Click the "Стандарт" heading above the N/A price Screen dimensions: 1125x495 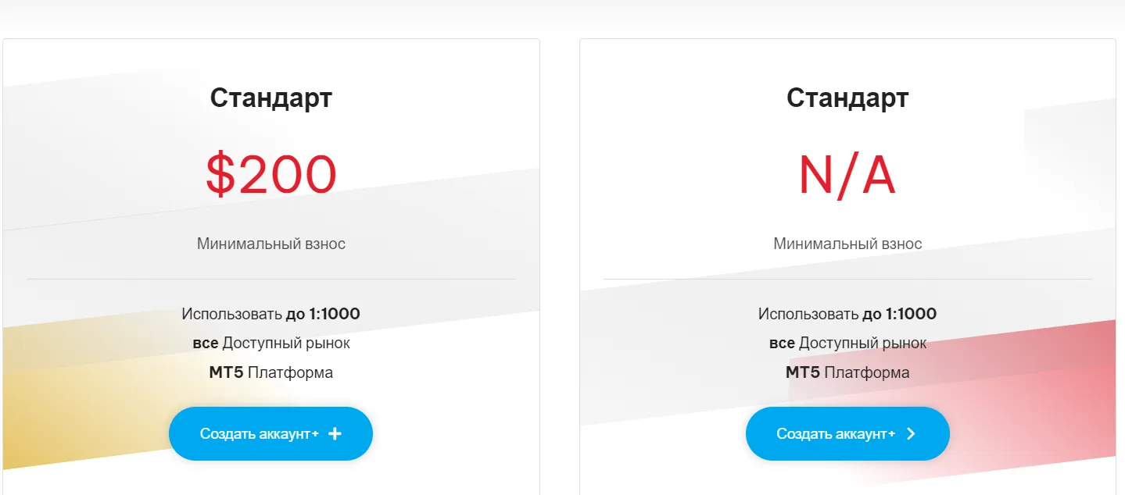tap(847, 98)
